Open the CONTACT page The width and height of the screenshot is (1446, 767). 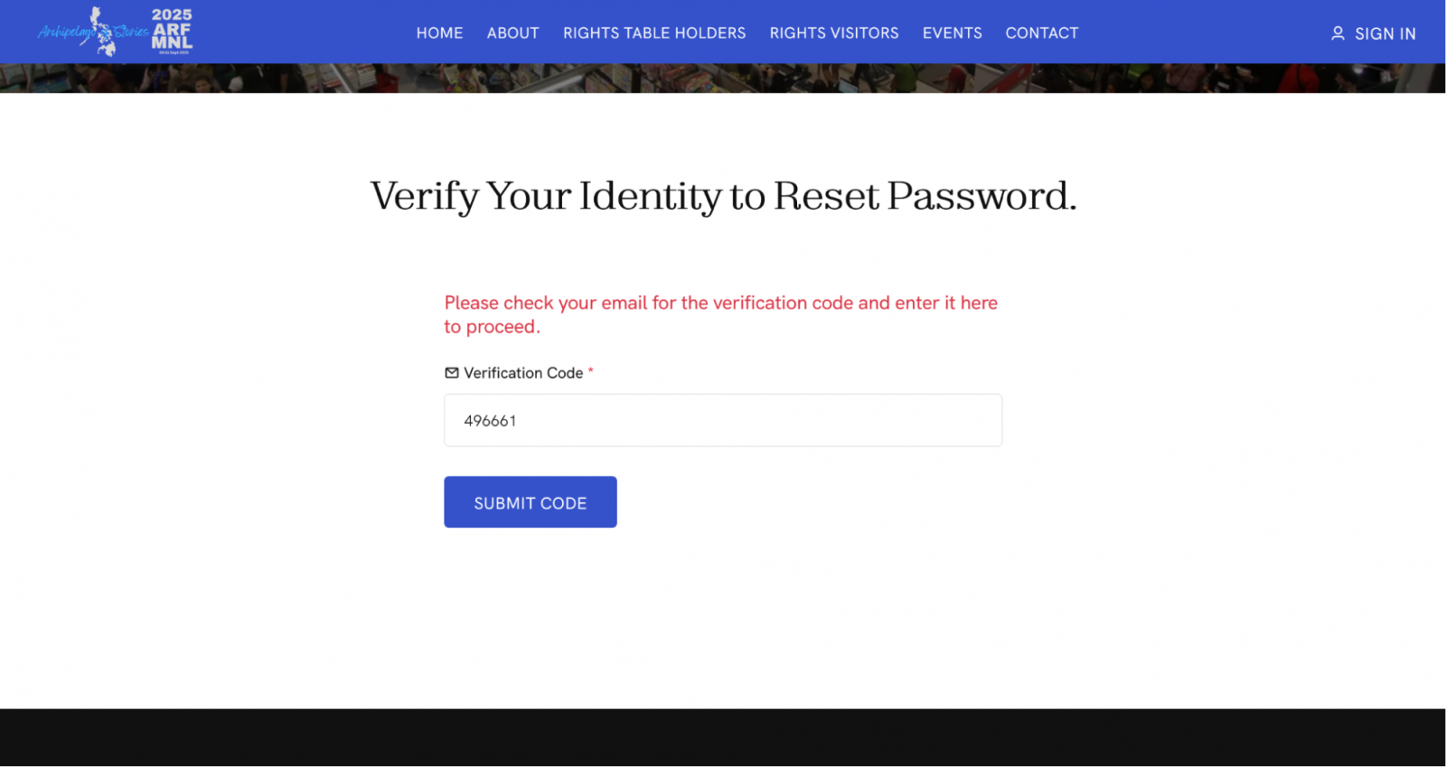1041,33
